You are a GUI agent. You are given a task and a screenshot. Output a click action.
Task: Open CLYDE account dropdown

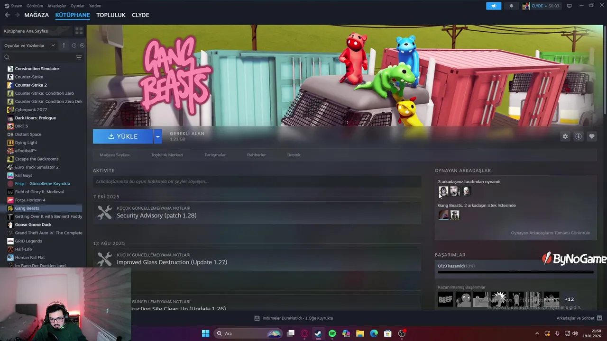coord(541,6)
